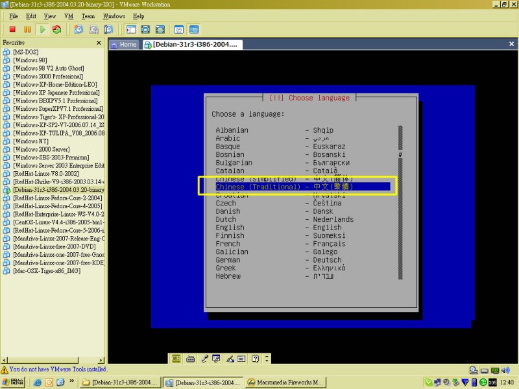
Task: Select [MS-DOS] in Favorites
Action: [26, 52]
